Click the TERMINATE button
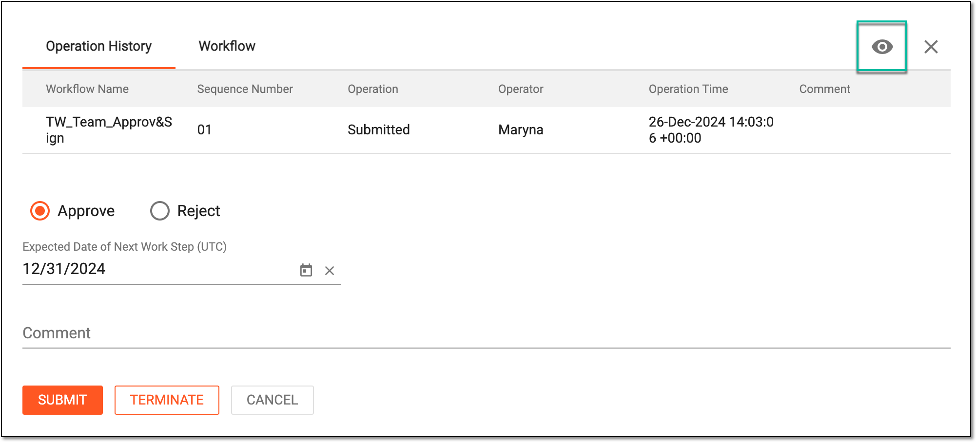 [x=167, y=400]
